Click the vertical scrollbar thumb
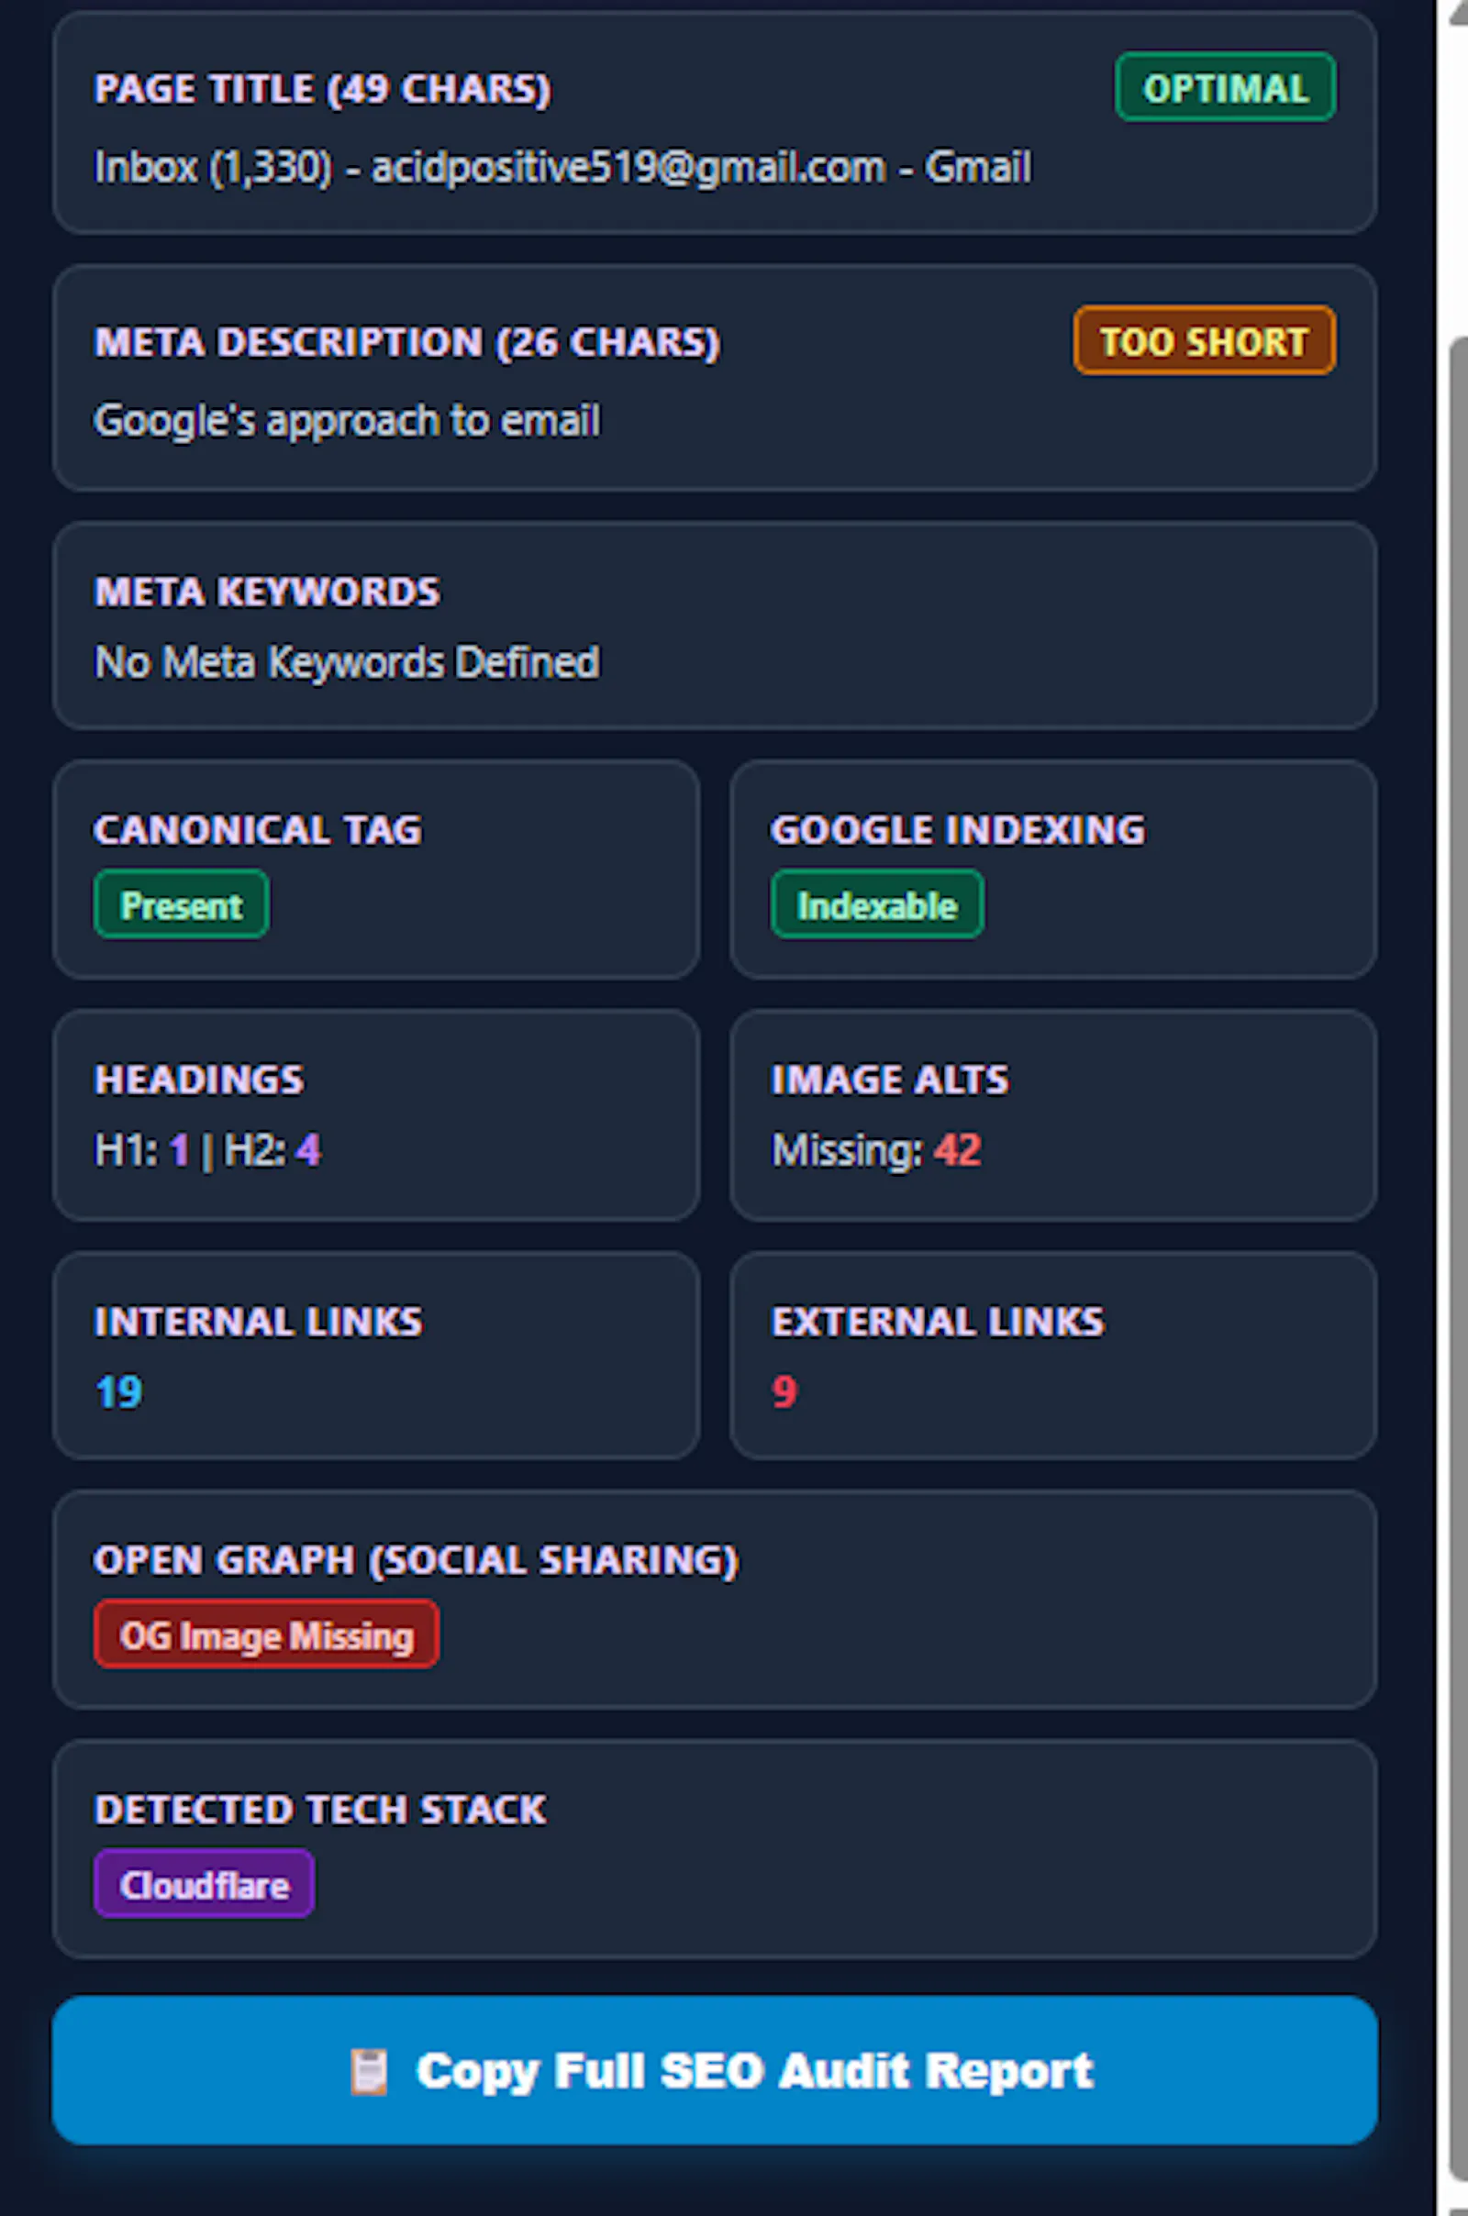The width and height of the screenshot is (1468, 2216). click(1458, 1258)
